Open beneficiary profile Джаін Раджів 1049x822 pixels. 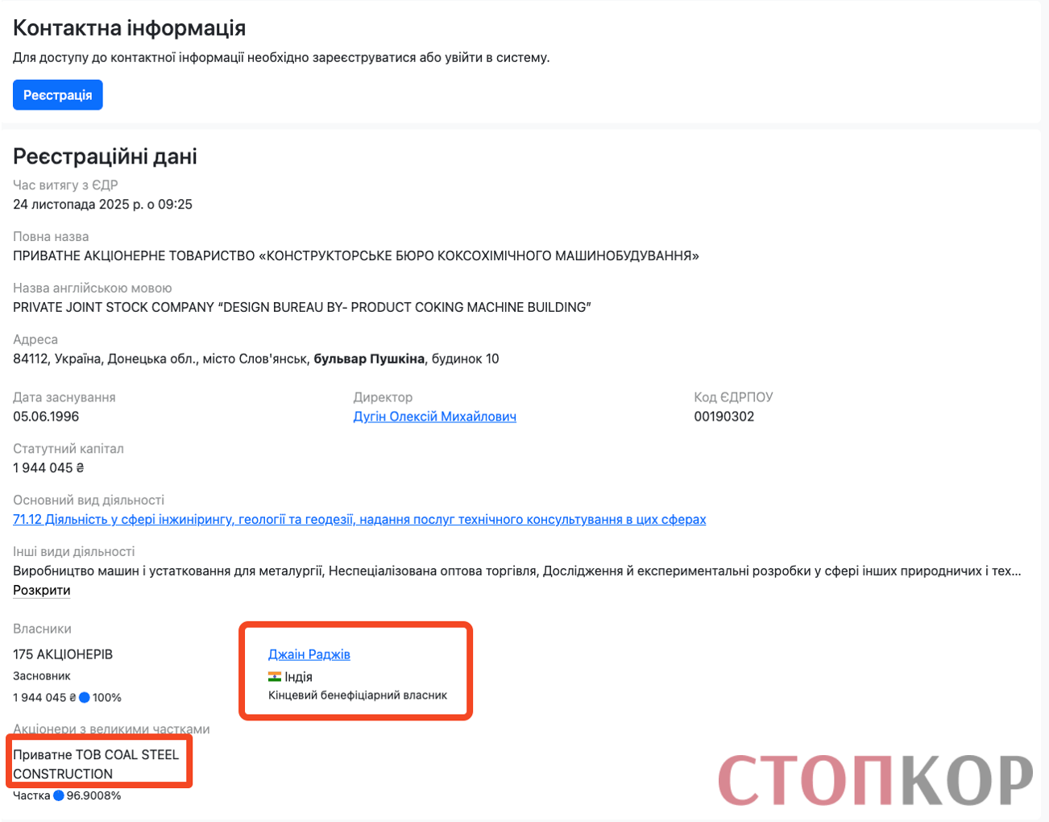[x=309, y=654]
